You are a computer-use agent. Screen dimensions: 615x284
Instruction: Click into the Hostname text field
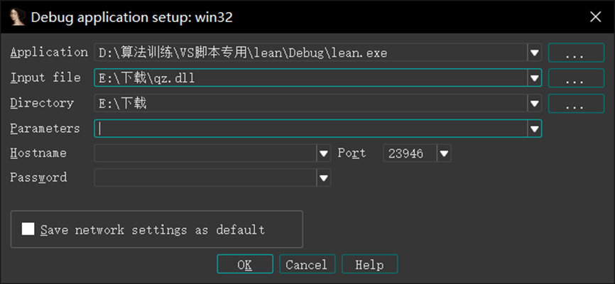tap(205, 153)
